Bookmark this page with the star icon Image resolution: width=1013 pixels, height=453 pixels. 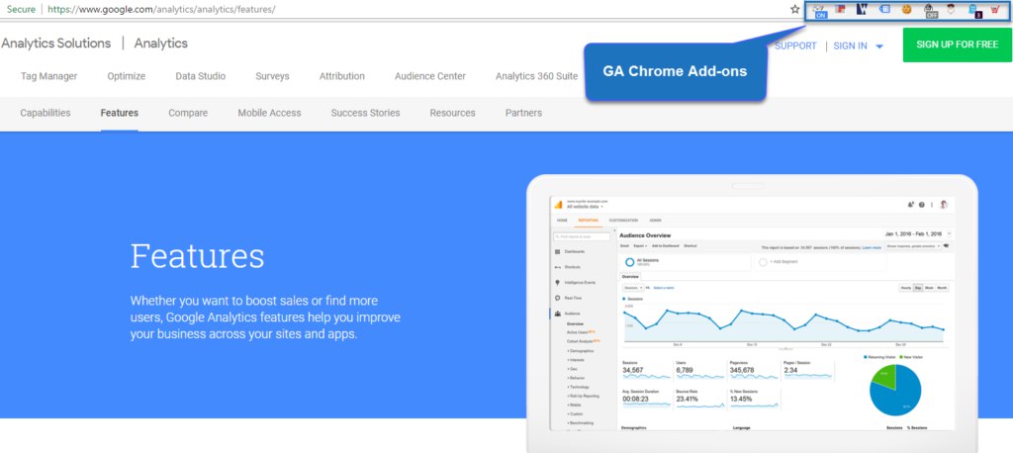pos(794,10)
